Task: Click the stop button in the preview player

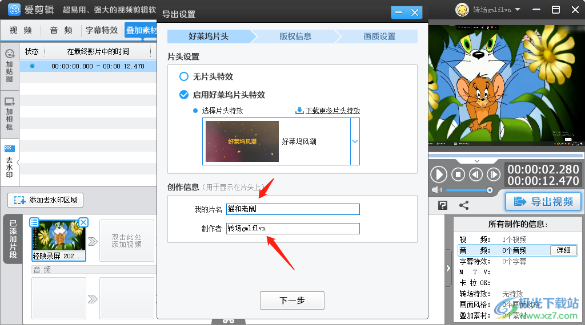Action: tap(458, 174)
